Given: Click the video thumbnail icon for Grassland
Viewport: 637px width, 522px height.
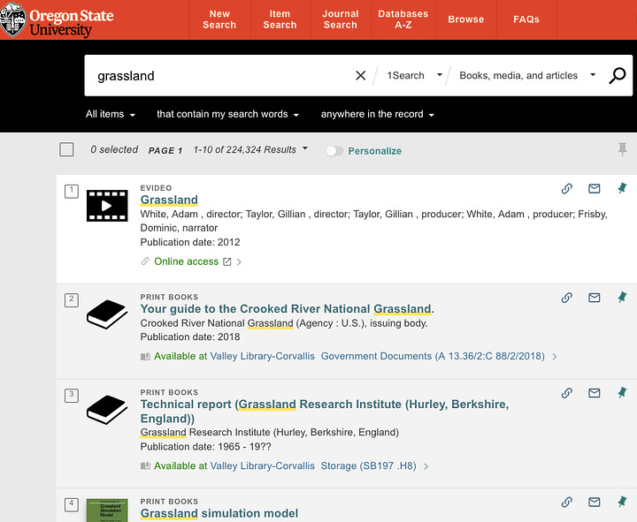Looking at the screenshot, I should tap(107, 206).
